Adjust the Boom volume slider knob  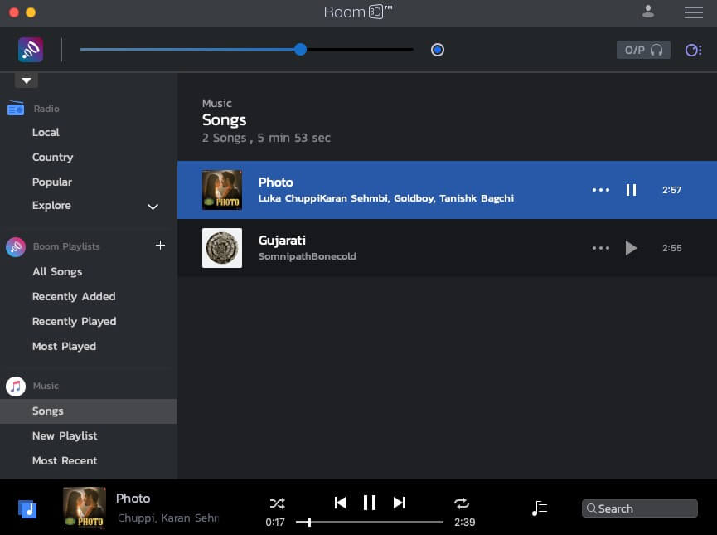pos(300,50)
